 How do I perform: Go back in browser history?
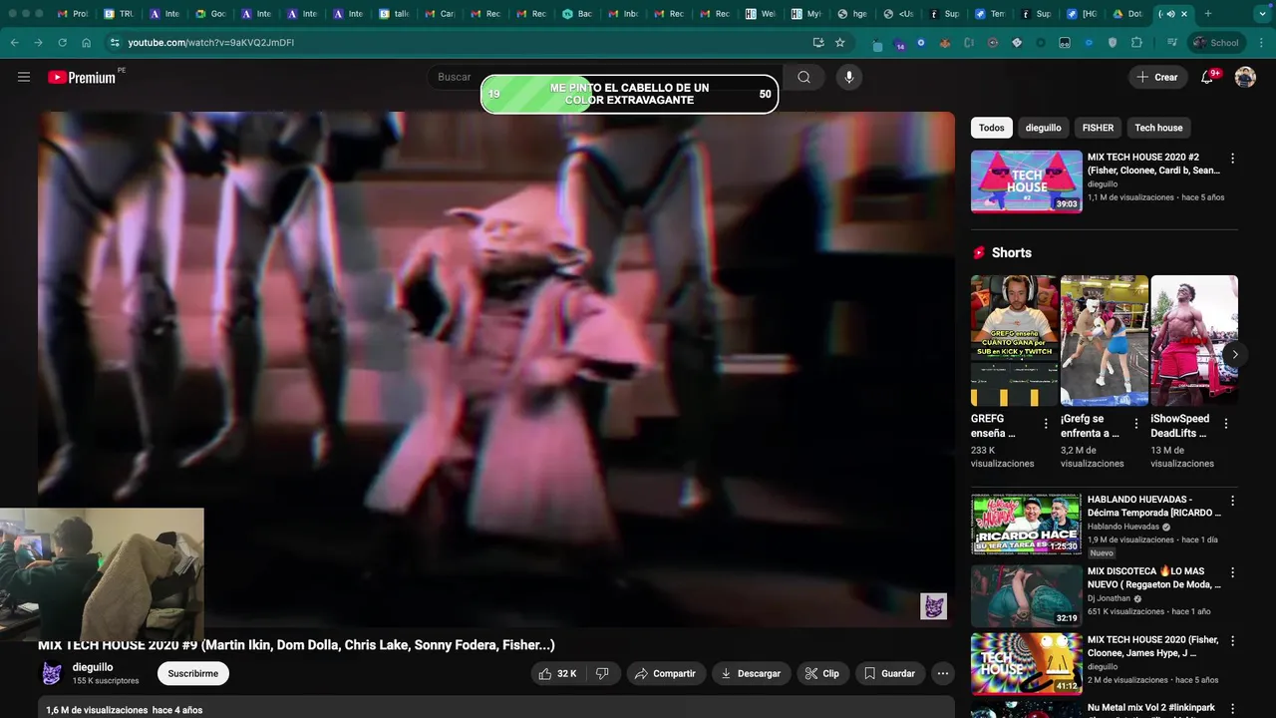click(15, 43)
